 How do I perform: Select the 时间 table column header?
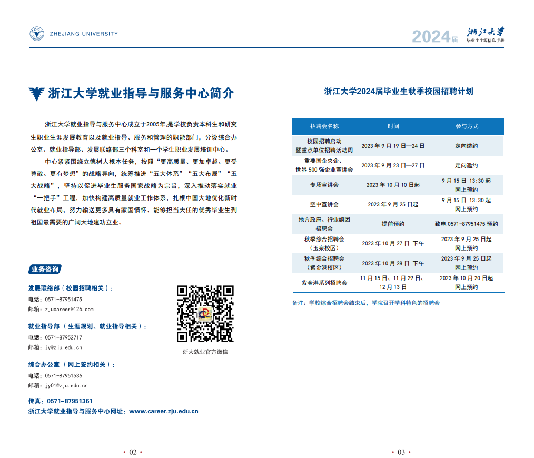(x=393, y=126)
